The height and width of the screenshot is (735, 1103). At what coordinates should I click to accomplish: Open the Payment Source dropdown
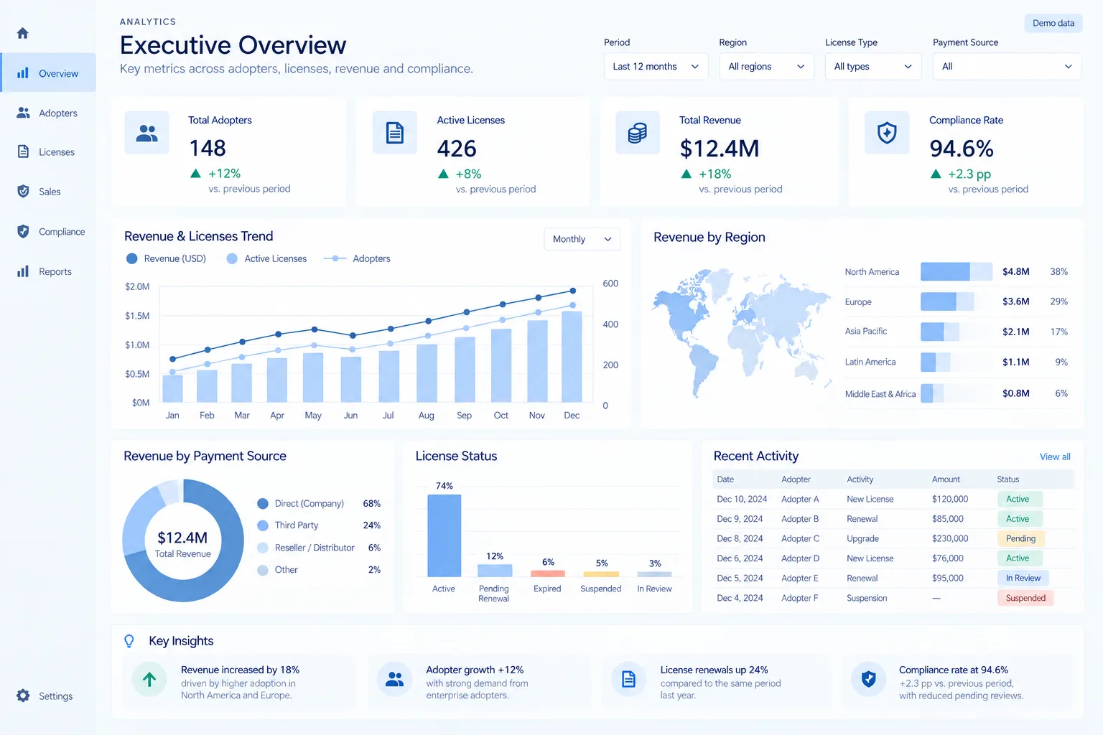(x=1007, y=67)
